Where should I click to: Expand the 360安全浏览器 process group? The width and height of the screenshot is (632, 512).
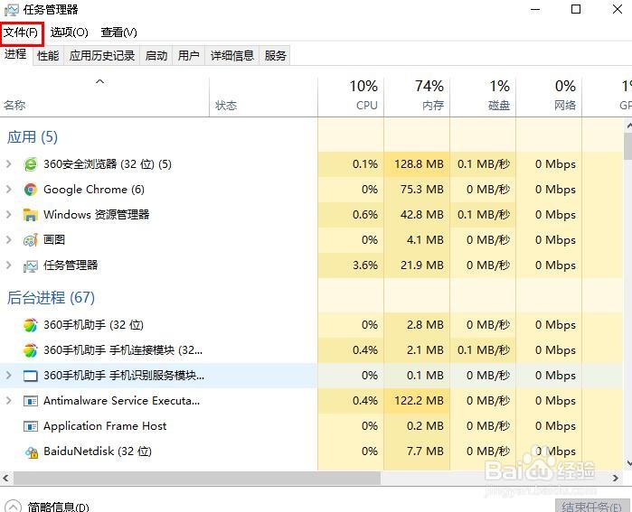point(8,163)
